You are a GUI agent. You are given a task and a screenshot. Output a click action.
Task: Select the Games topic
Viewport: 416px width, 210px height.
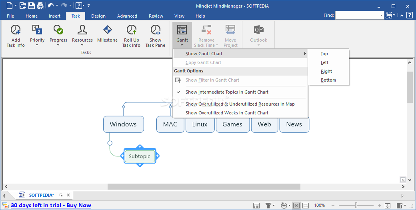(x=232, y=124)
